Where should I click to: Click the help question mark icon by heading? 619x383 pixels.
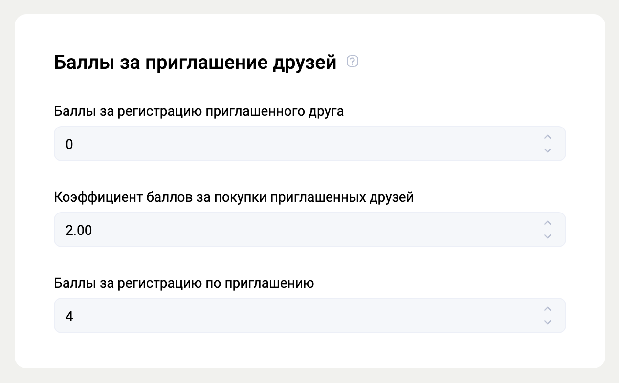pos(353,62)
